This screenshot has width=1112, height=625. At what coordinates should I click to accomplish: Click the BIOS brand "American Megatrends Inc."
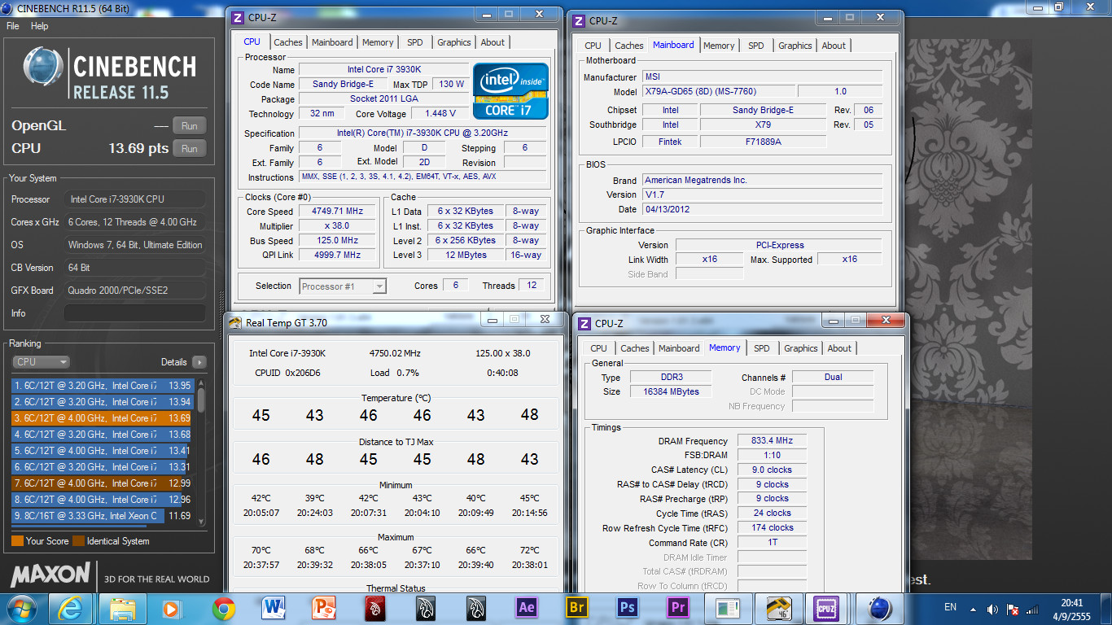(x=762, y=181)
